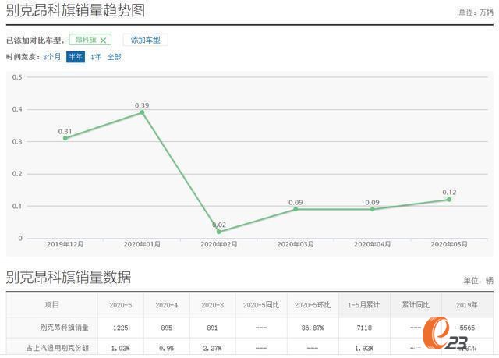Click the 已添加对比车型 label
Screen dimensions: 499x358
34,41
